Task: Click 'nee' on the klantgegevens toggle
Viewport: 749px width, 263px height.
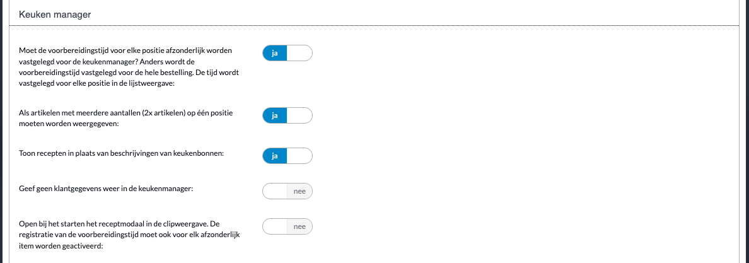Action: pyautogui.click(x=299, y=190)
